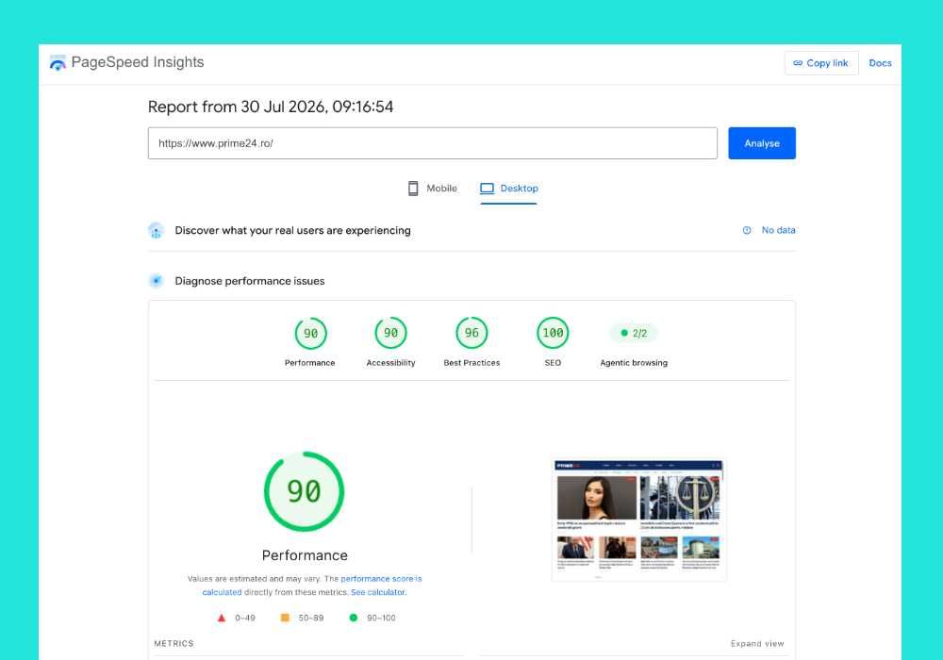Click the prime24.ro page screenshot thumbnail

tap(638, 520)
